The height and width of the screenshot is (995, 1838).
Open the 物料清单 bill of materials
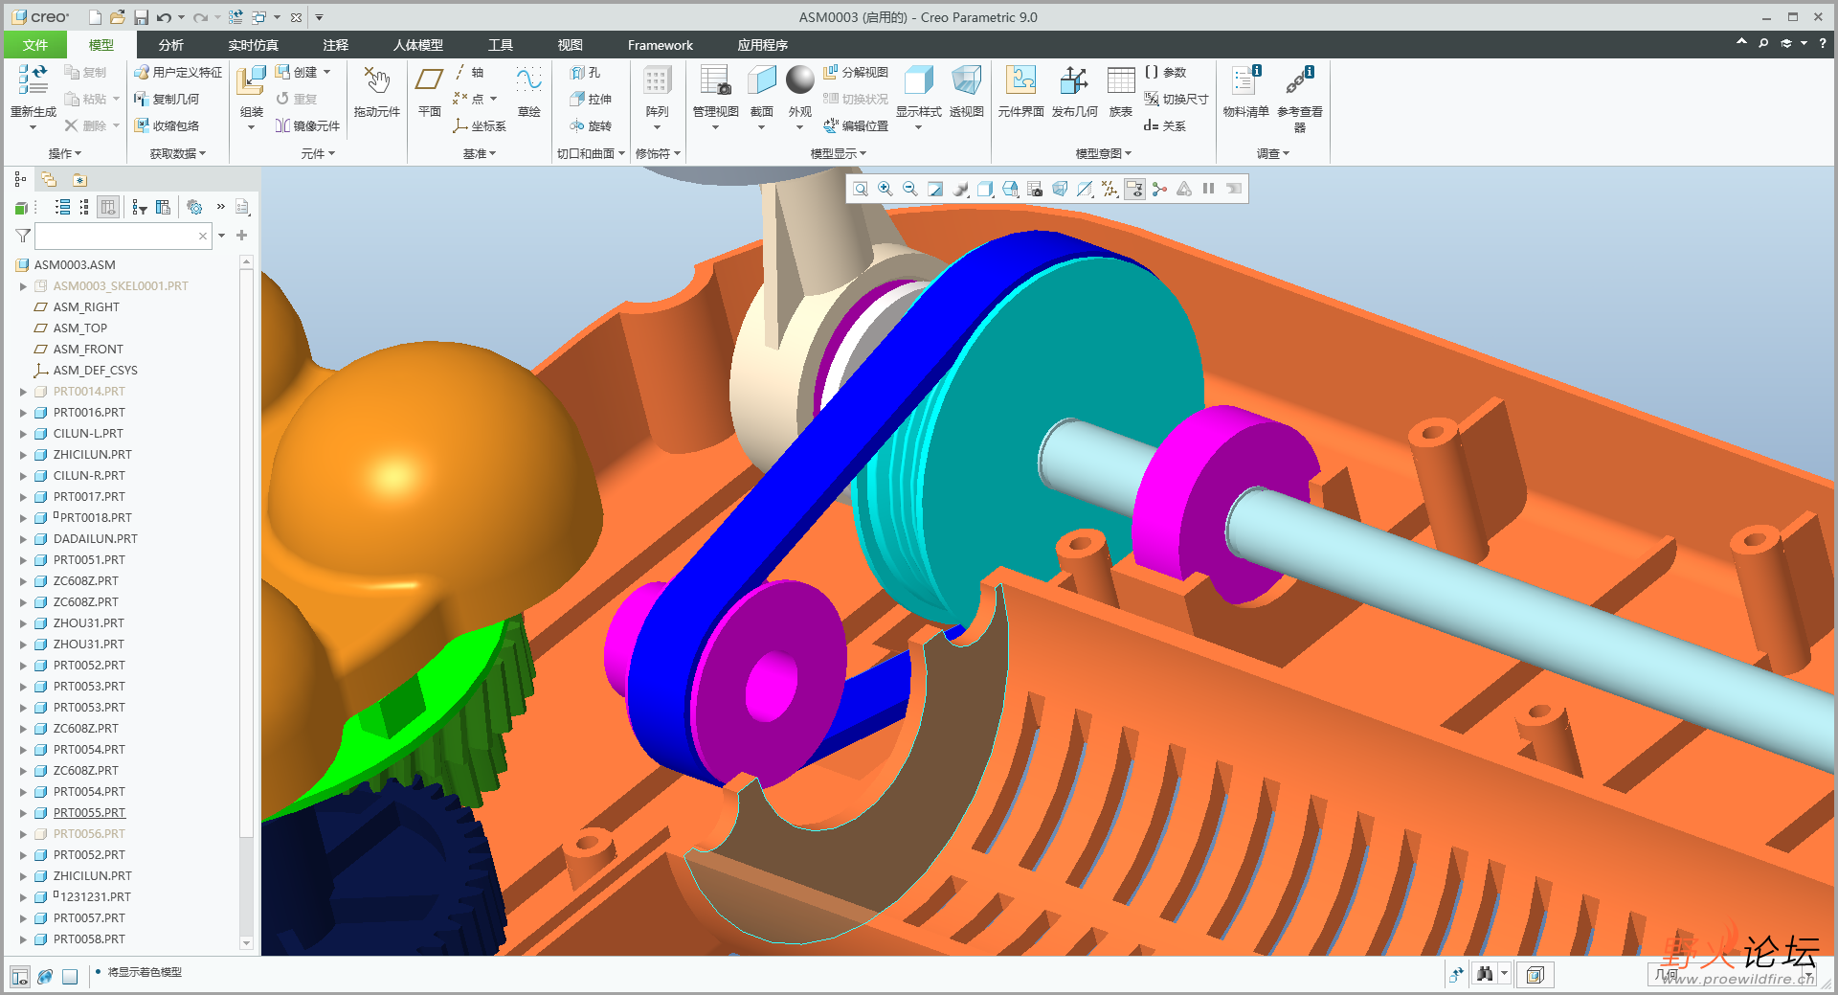pyautogui.click(x=1245, y=80)
